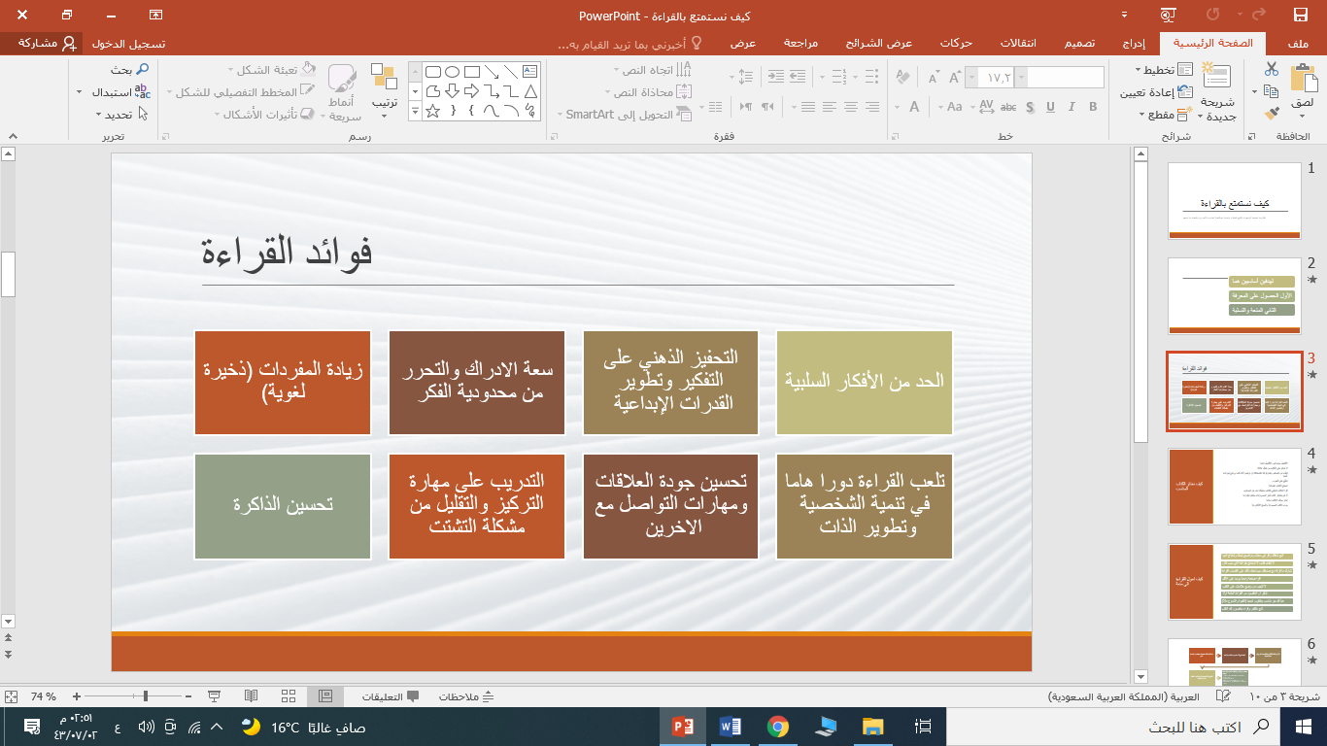Open the Insert (إدراج) ribbon tab
Viewport: 1327px width, 746px height.
(x=1134, y=43)
